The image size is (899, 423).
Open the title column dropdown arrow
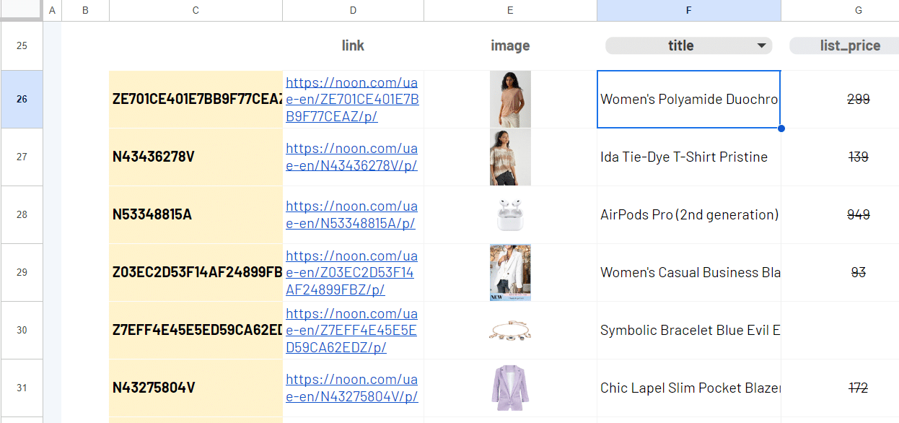coord(761,46)
